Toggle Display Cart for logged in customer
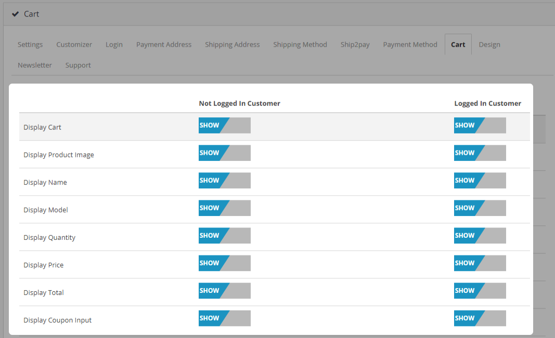The image size is (555, 338). (x=480, y=125)
